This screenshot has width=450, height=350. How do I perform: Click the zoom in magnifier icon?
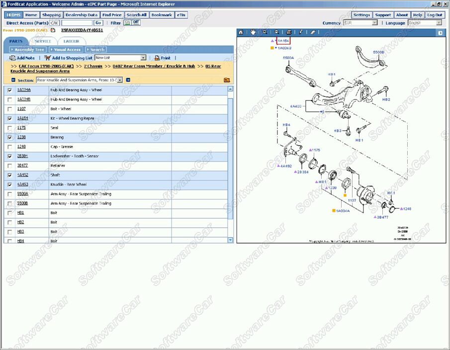pos(265,32)
